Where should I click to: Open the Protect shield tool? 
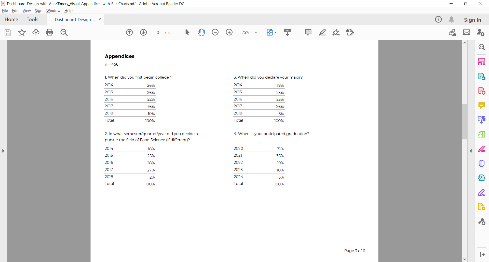click(482, 164)
